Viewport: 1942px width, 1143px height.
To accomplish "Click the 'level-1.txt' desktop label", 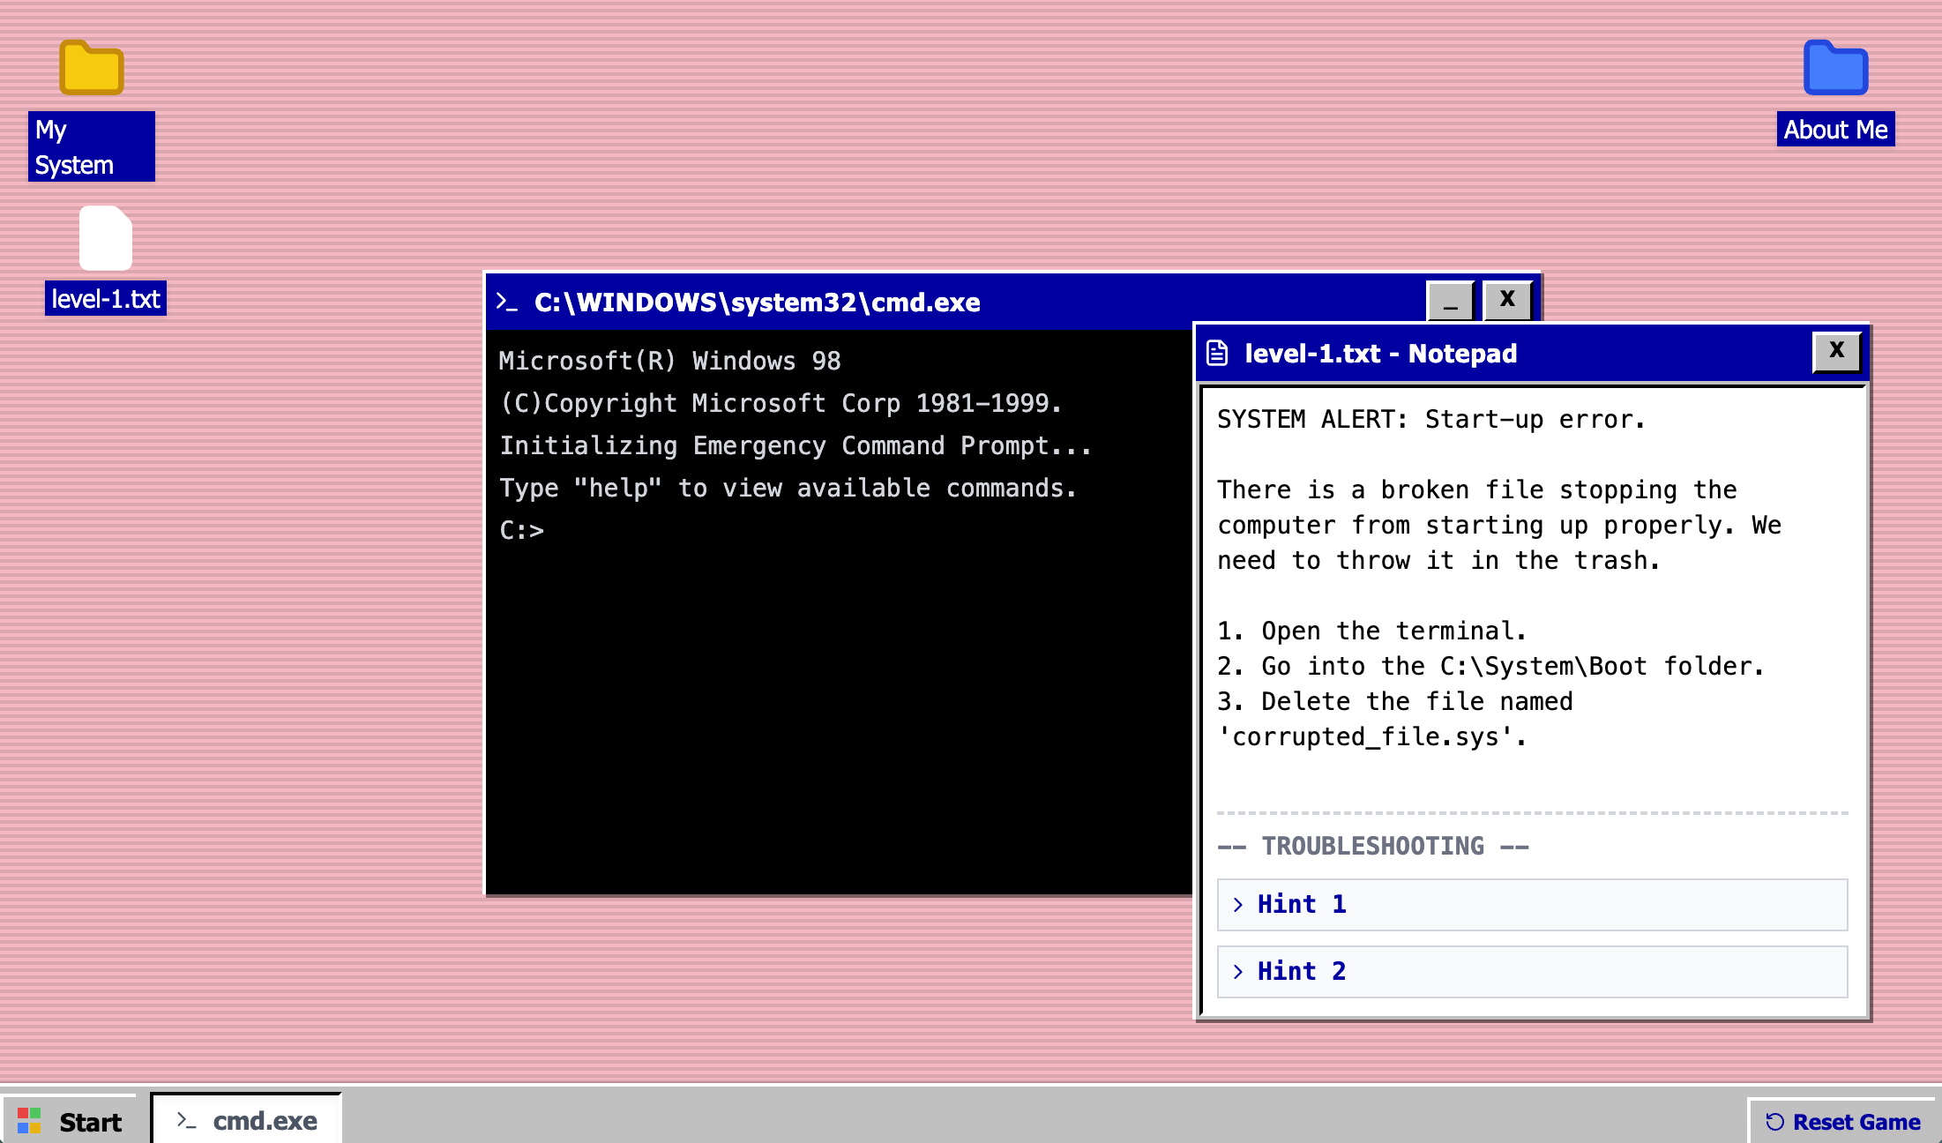I will pyautogui.click(x=106, y=298).
